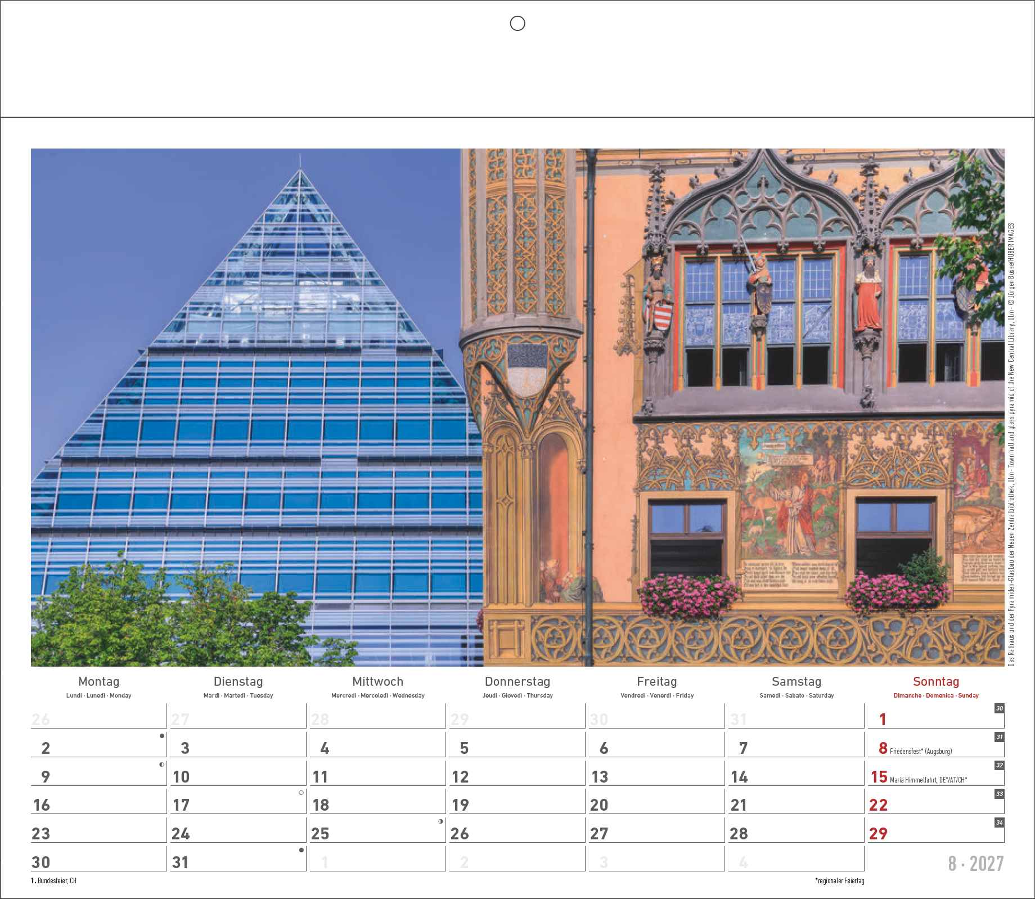1035x899 pixels.
Task: Select Friday August 6
Action: (604, 748)
